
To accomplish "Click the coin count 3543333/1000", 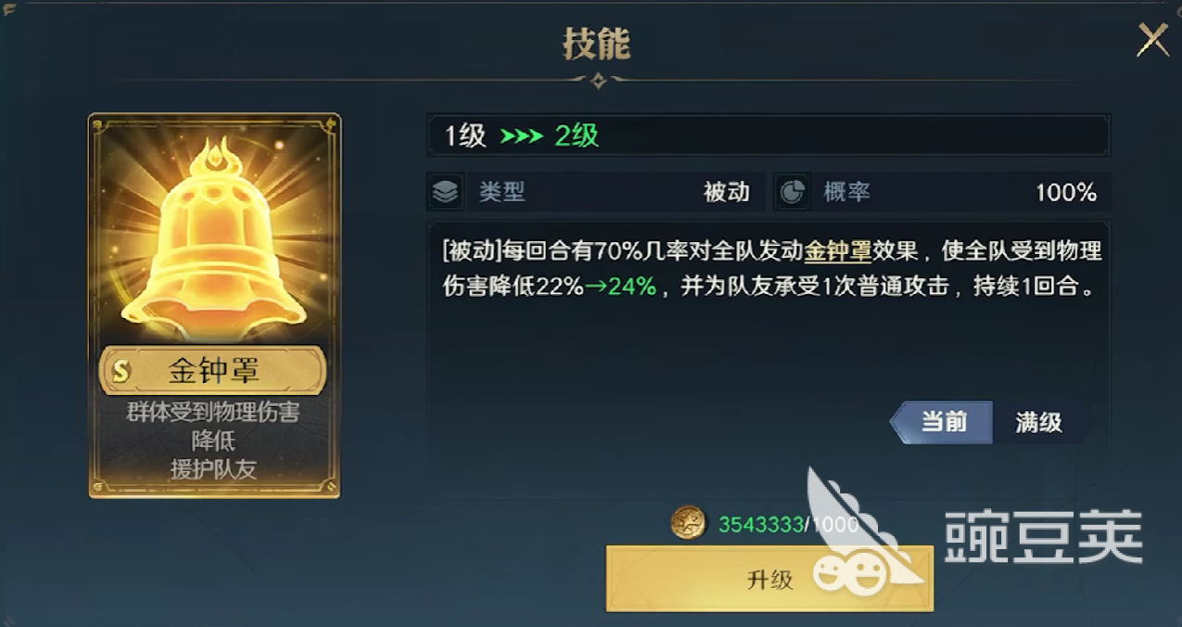I will tap(788, 524).
